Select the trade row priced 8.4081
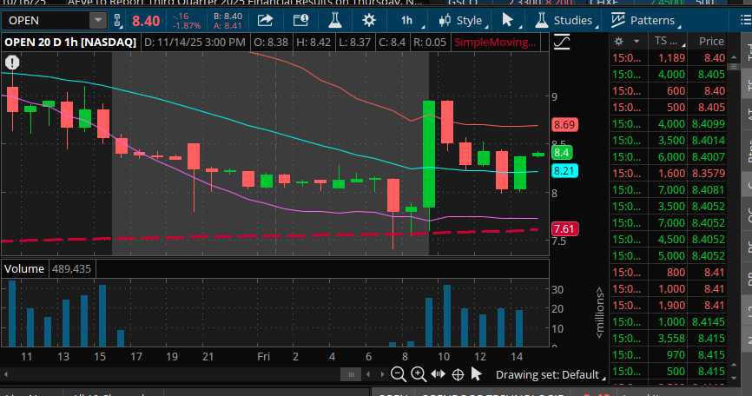Image resolution: width=752 pixels, height=396 pixels. [669, 190]
